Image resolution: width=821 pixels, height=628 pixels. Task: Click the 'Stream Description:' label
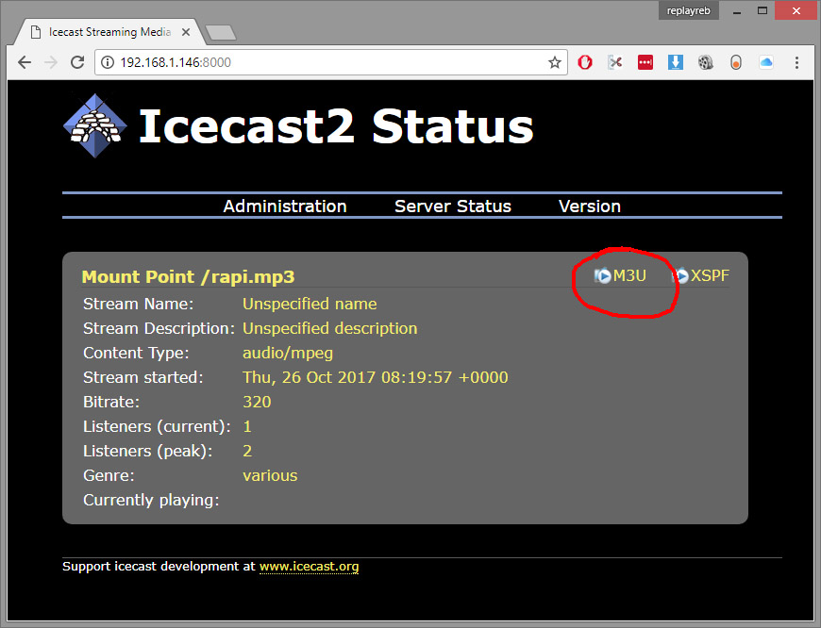point(159,329)
